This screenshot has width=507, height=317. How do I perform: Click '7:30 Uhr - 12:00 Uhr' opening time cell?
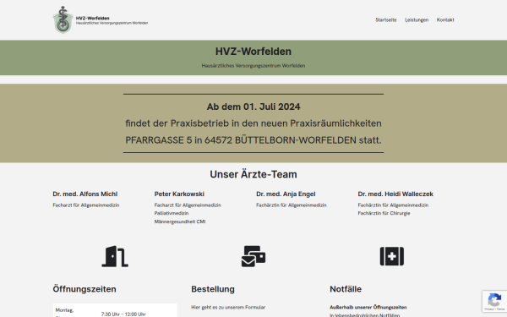pos(123,314)
